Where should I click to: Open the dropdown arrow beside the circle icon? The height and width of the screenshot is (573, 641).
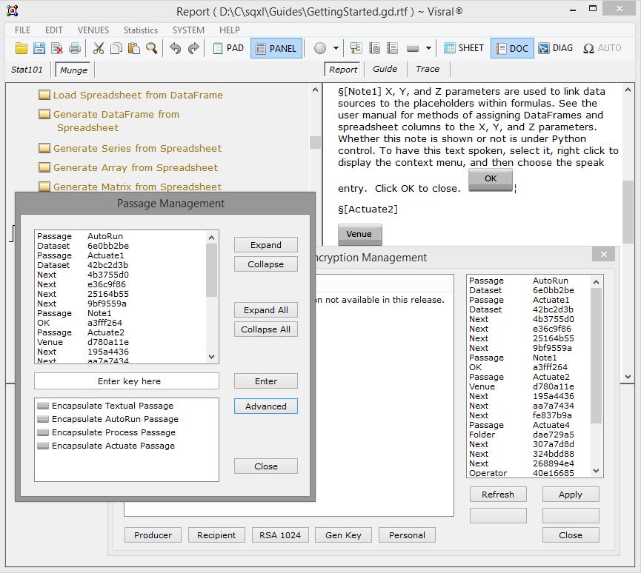point(336,48)
